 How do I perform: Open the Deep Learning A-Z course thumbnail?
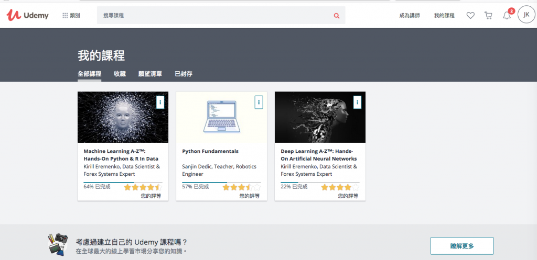[320, 117]
